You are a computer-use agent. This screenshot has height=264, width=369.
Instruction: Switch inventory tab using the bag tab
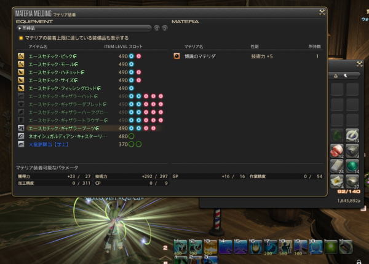(336, 75)
